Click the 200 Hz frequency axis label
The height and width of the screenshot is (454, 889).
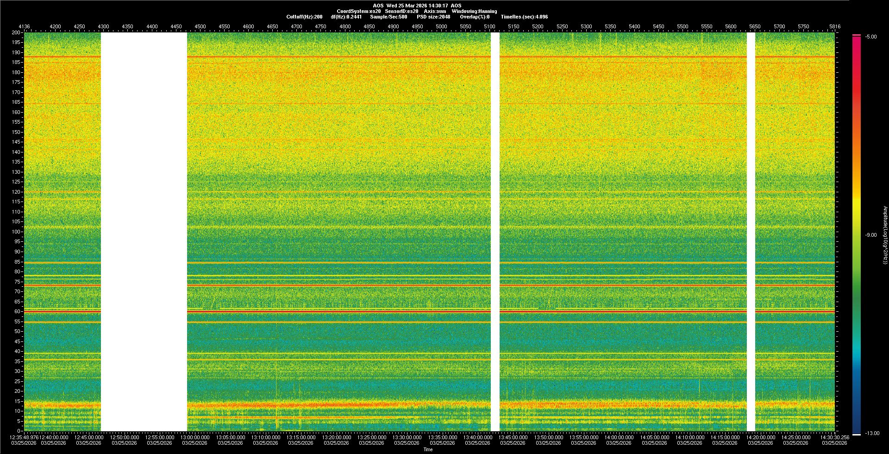pos(16,32)
